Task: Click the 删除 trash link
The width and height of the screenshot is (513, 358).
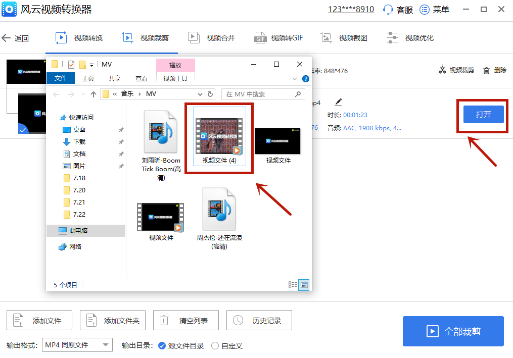Action: tap(495, 70)
